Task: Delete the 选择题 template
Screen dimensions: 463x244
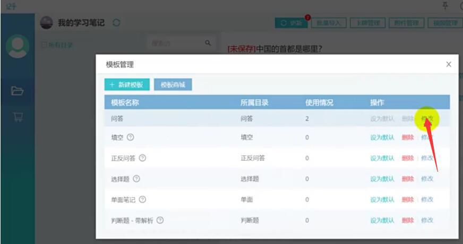Action: 408,179
